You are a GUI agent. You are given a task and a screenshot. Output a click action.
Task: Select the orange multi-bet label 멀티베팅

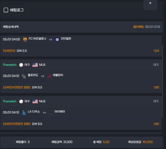[138, 27]
